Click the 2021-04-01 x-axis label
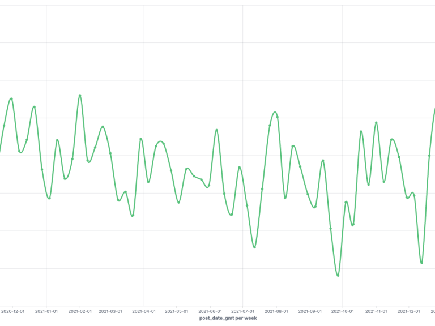Screen dimensions: 435x326 (144, 311)
